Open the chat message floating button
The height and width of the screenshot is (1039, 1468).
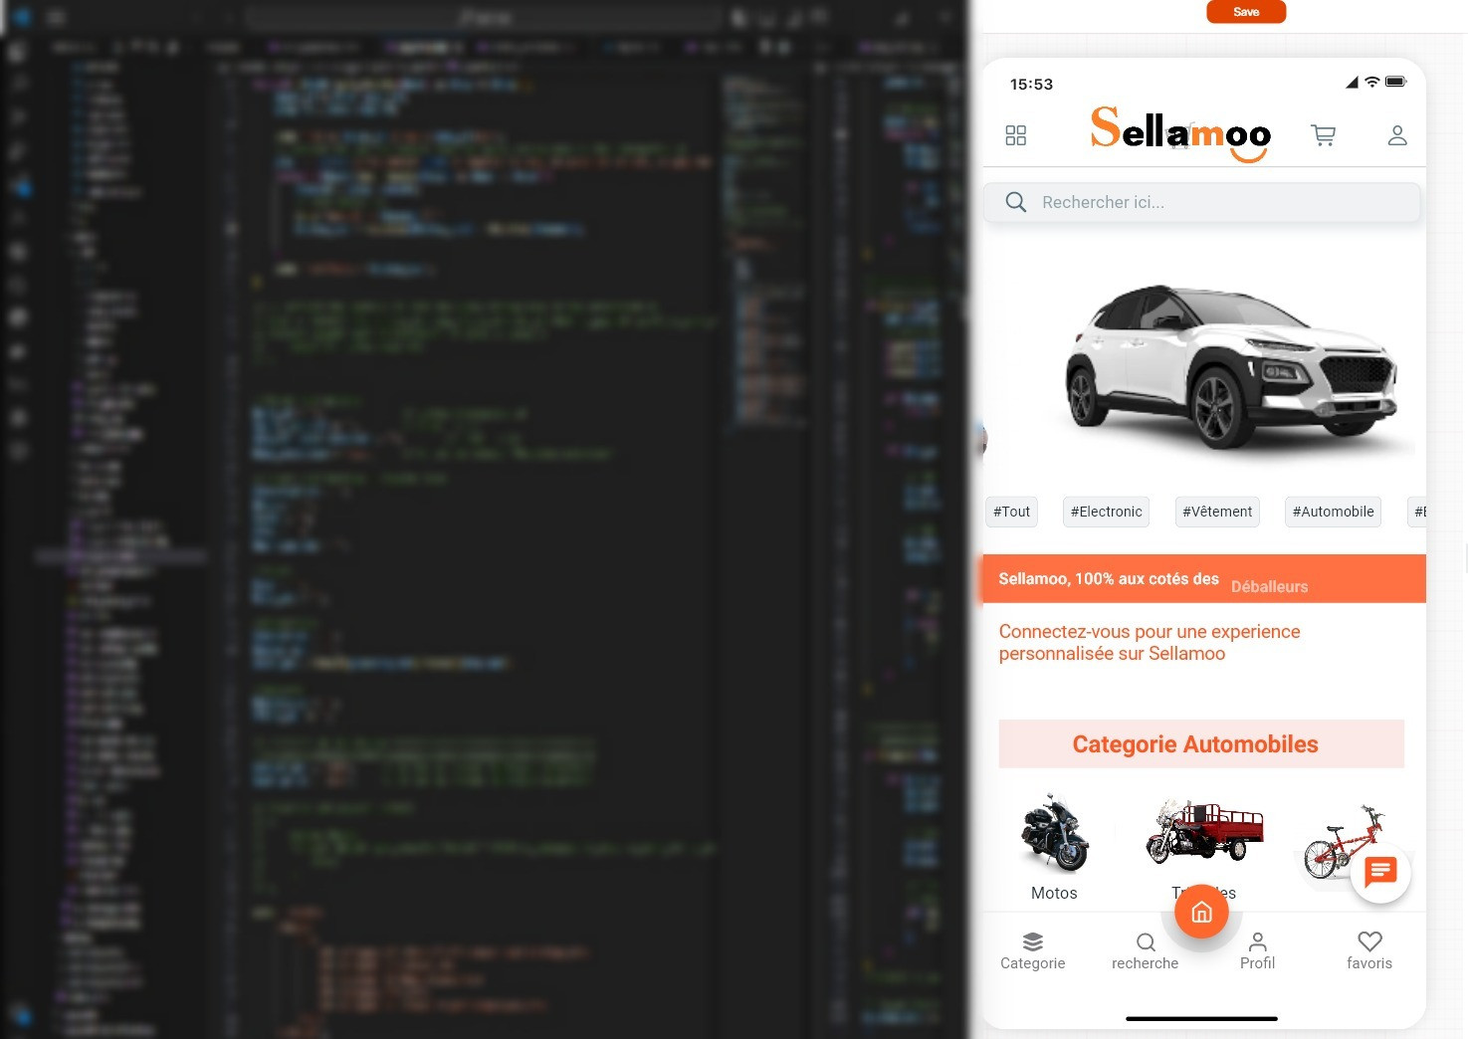pos(1380,873)
